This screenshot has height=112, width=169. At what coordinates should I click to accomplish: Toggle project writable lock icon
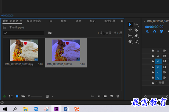pyautogui.click(x=4, y=96)
